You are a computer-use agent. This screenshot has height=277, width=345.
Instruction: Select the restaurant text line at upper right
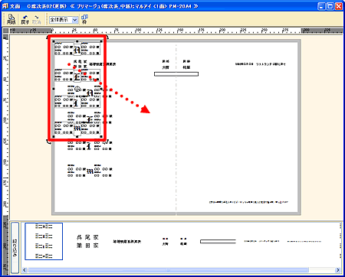[x=260, y=64]
